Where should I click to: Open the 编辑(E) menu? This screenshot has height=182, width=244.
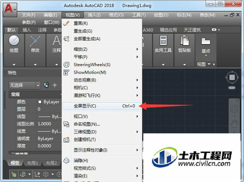(50, 15)
